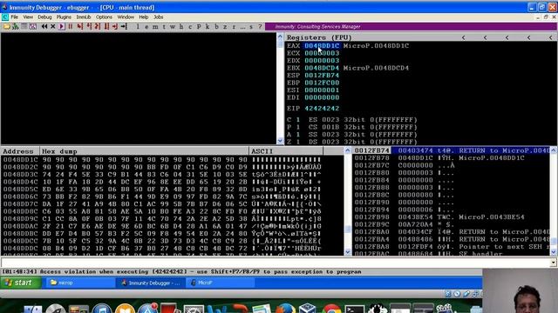Select ESP value 0012FB74
This screenshot has width=558, height=313.
pos(322,76)
